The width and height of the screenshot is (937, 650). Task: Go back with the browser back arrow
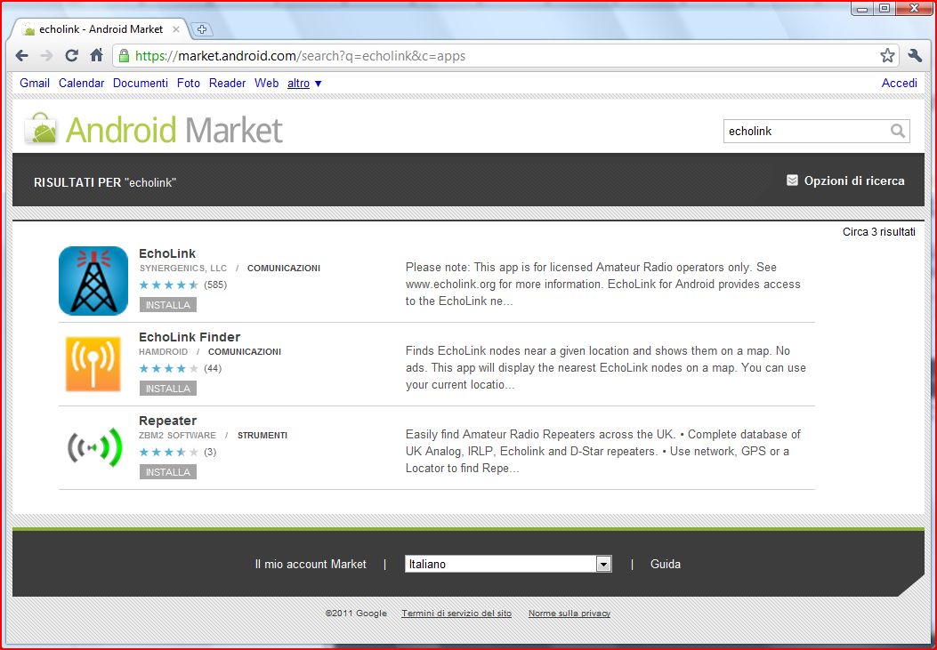coord(22,56)
